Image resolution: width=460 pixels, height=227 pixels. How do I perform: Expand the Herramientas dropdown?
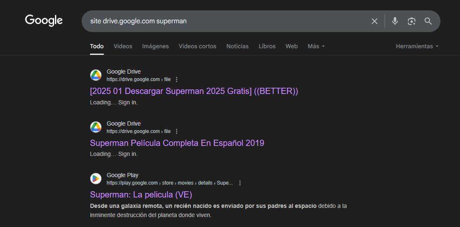(417, 46)
